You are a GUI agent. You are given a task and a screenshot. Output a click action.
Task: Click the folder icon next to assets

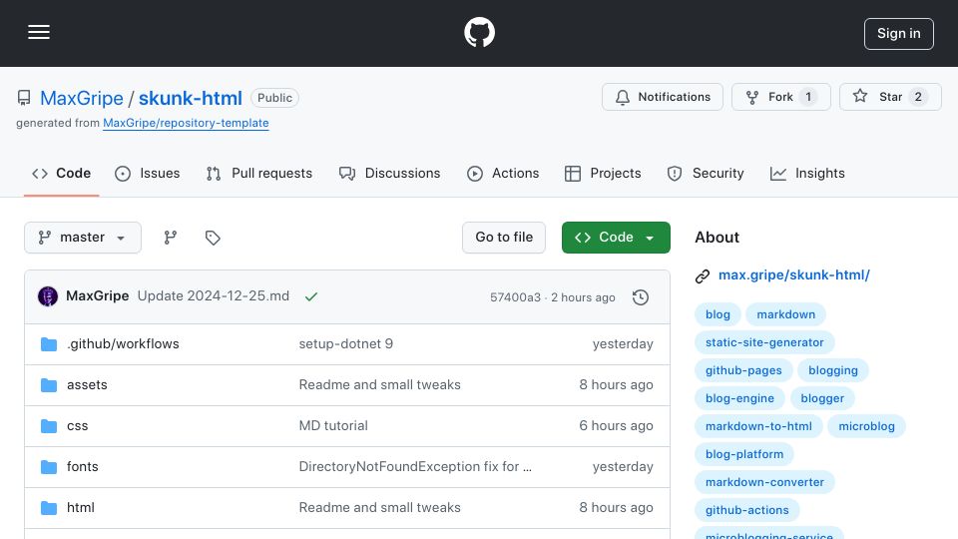[x=49, y=385]
